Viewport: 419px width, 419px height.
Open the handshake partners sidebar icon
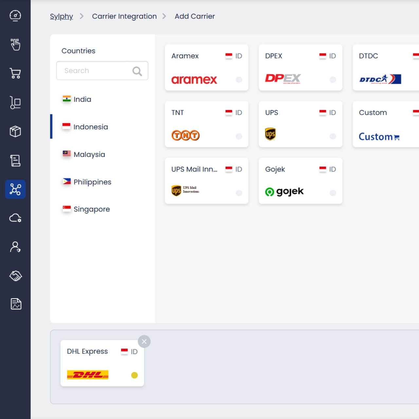click(15, 276)
